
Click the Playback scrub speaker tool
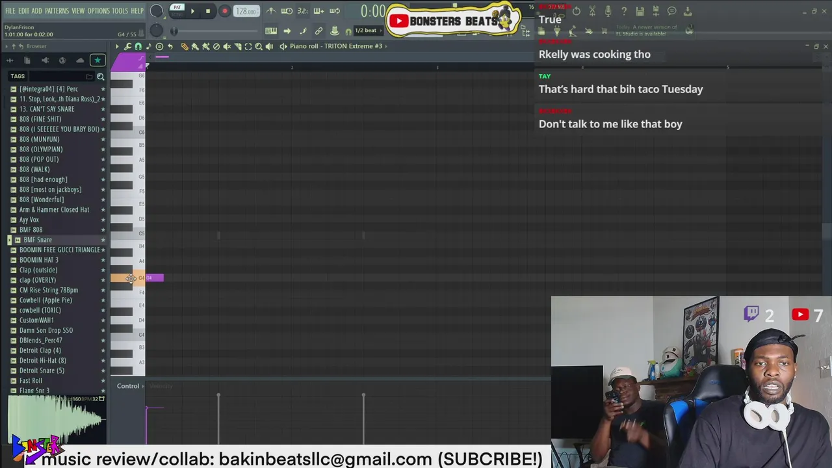click(269, 46)
